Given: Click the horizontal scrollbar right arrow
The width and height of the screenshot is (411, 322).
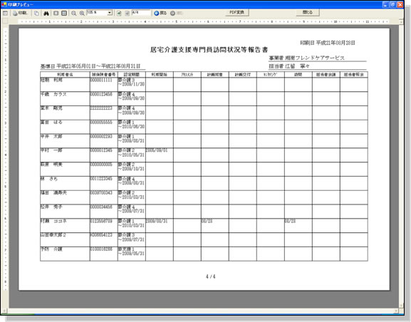Looking at the screenshot, I should (396, 311).
